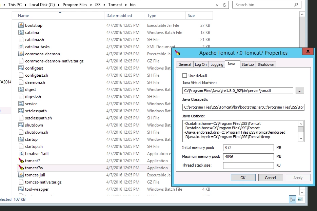Click the Cancel button

(270, 178)
